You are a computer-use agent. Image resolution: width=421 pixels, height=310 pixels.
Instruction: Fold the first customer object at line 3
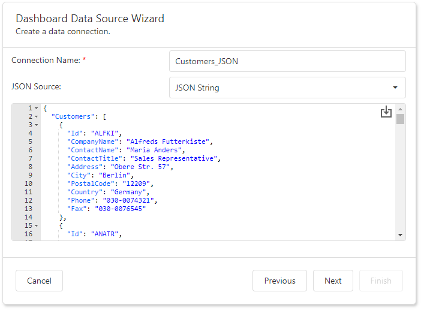(x=36, y=125)
